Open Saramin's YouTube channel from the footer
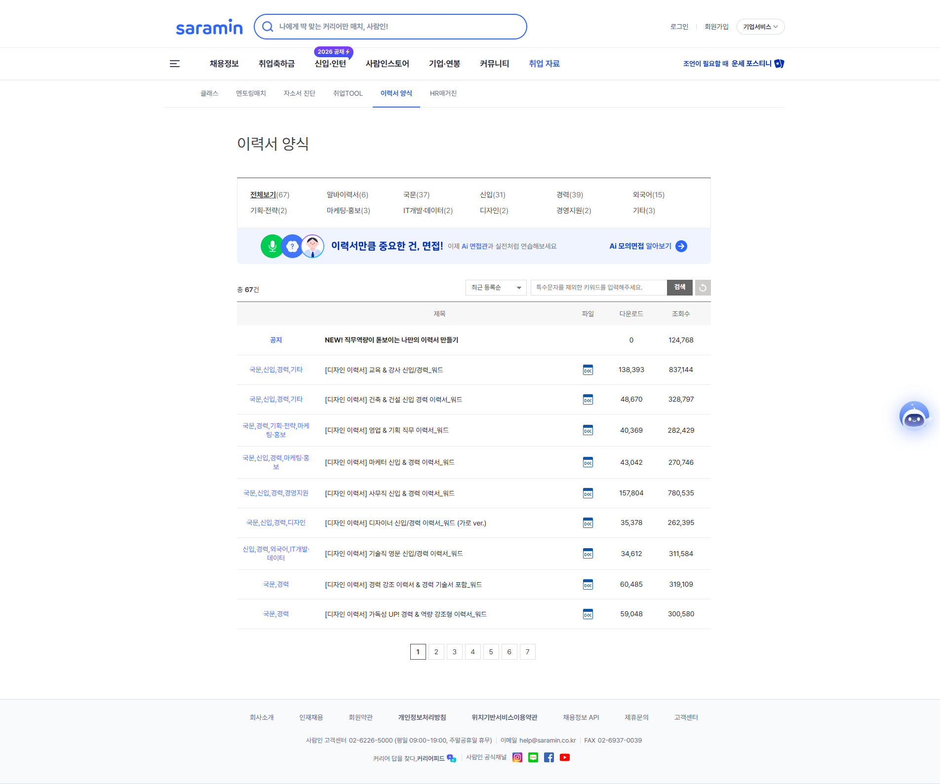 coord(564,757)
